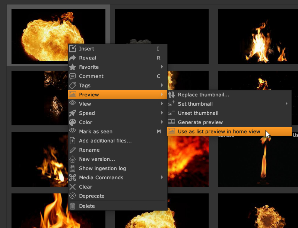Choose Unset thumbnail in submenu
This screenshot has width=298, height=228.
[198, 113]
